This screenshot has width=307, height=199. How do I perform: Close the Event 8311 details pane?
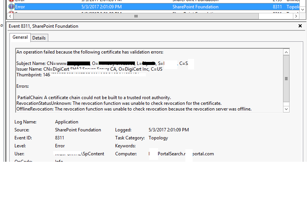300,26
